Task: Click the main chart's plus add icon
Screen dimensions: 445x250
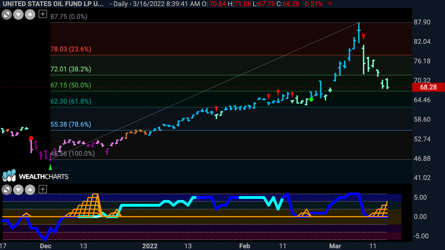Action: (43, 14)
